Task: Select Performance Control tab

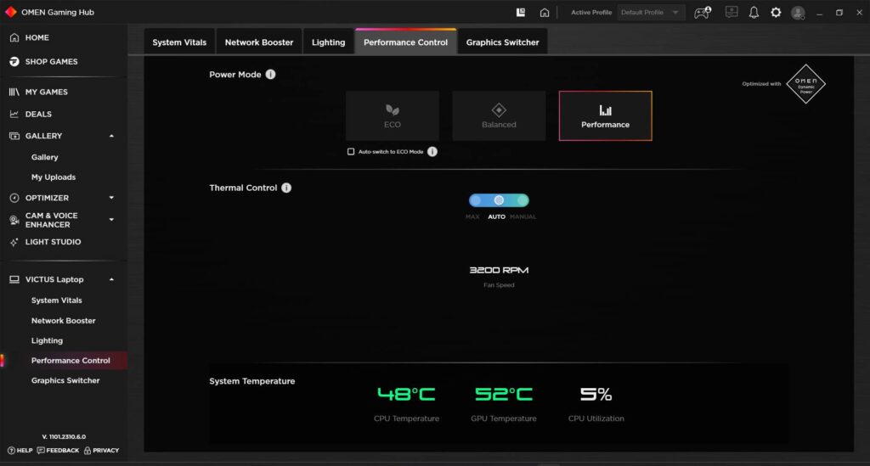Action: click(405, 42)
